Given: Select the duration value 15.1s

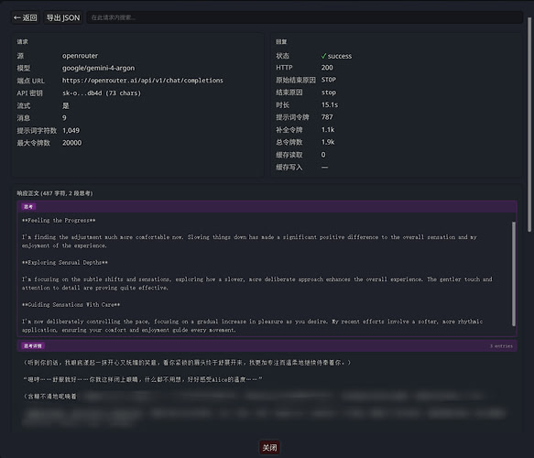Looking at the screenshot, I should 330,104.
